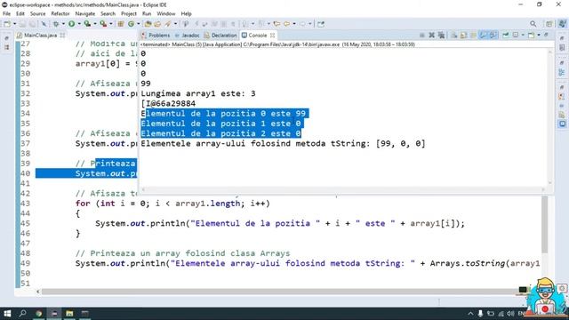Click the Pin Console icon
This screenshot has width=569, height=320.
506,36
